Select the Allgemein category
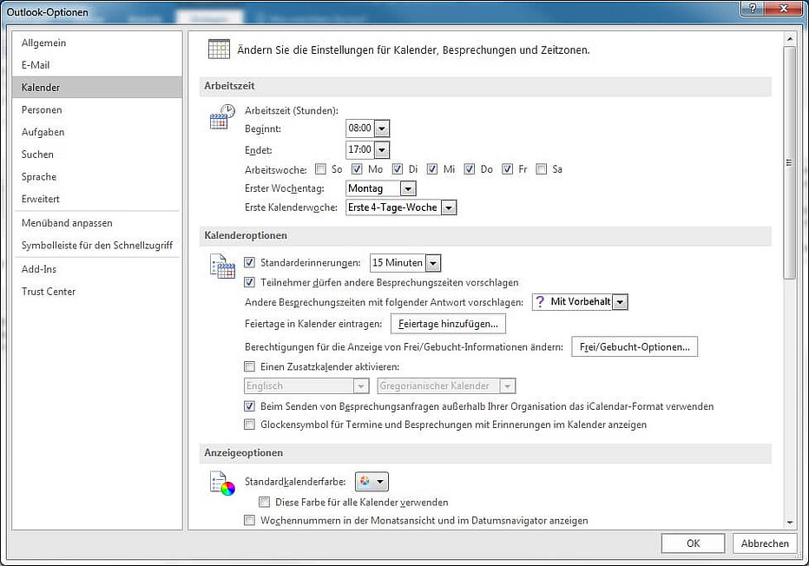This screenshot has width=809, height=566. point(97,43)
